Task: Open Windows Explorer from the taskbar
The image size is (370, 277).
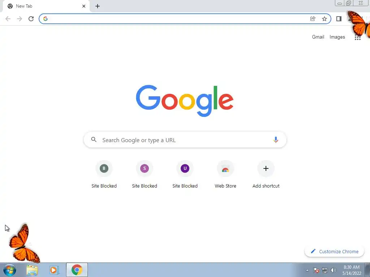Action: 32,270
